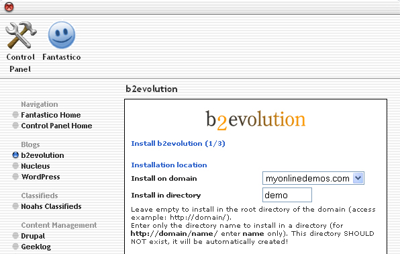Click the bullet beside Geeklog

[15, 247]
